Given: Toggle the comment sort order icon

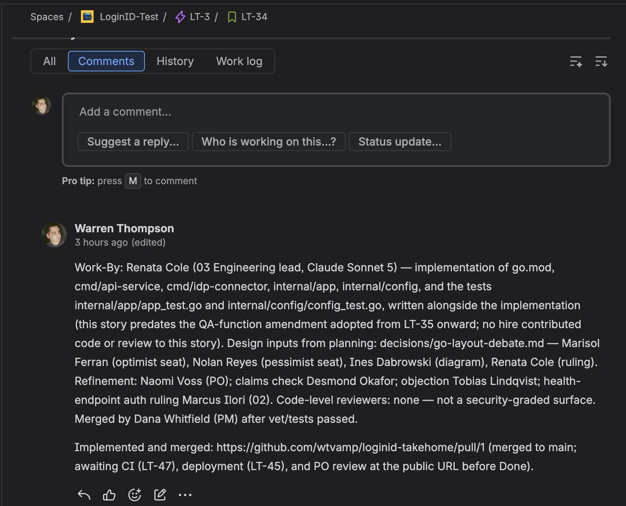Looking at the screenshot, I should pyautogui.click(x=601, y=62).
